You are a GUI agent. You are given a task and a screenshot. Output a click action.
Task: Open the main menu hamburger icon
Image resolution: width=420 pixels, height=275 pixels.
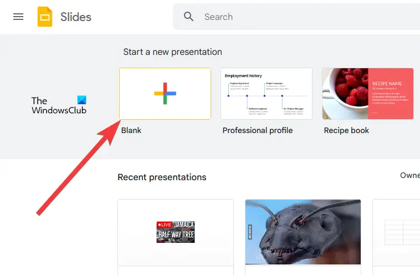pos(18,17)
